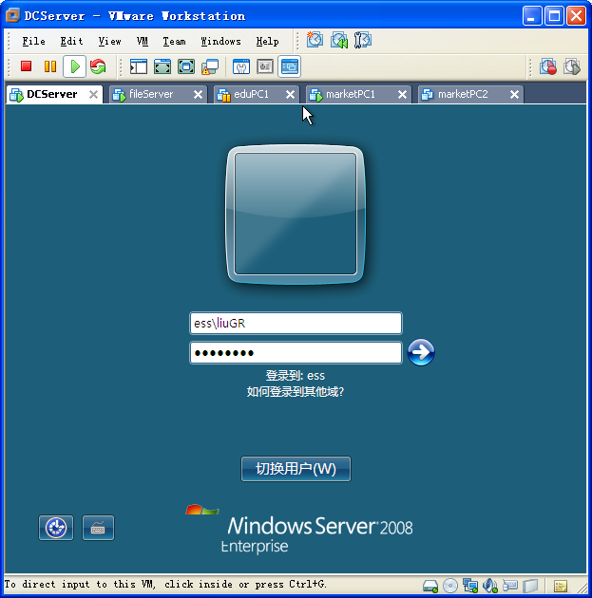The width and height of the screenshot is (592, 598).
Task: Close the marketPC2 tab
Action: tap(514, 95)
